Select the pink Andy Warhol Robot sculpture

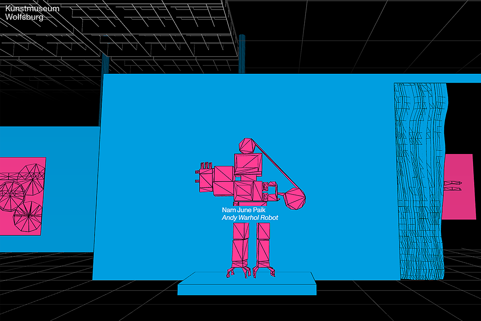pyautogui.click(x=251, y=208)
